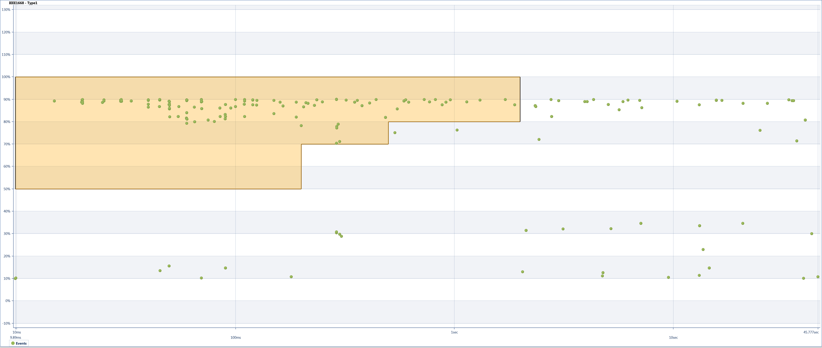Click the 100ms x-axis label
The height and width of the screenshot is (348, 822).
click(235, 337)
